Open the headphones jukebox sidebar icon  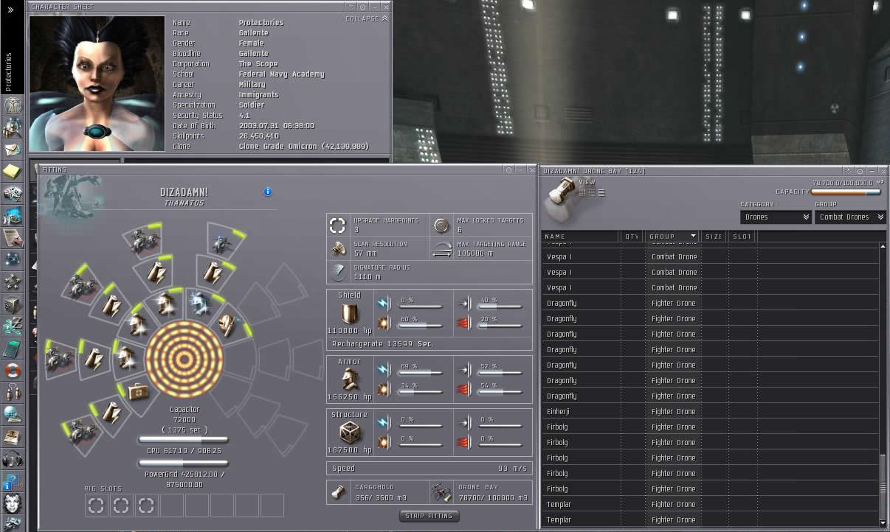(13, 458)
